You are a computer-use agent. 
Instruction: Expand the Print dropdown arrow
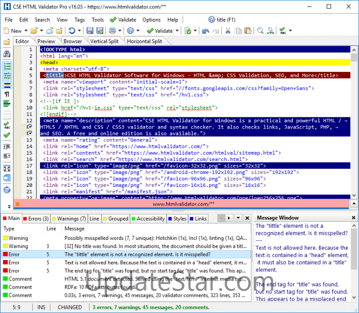[120, 31]
